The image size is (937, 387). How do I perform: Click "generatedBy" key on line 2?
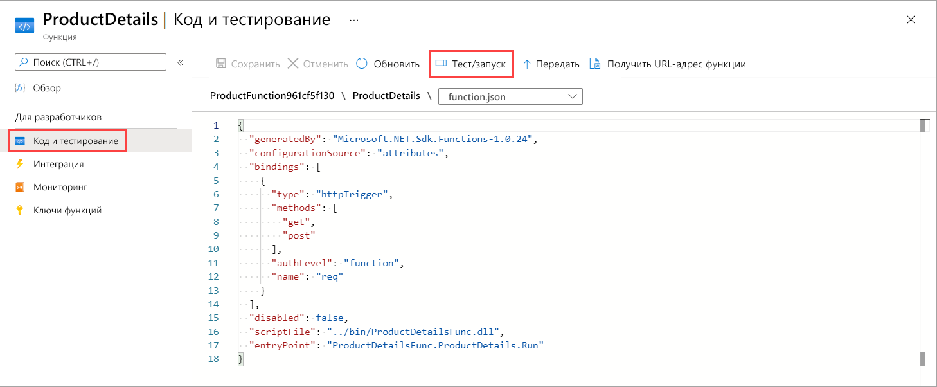tap(285, 139)
